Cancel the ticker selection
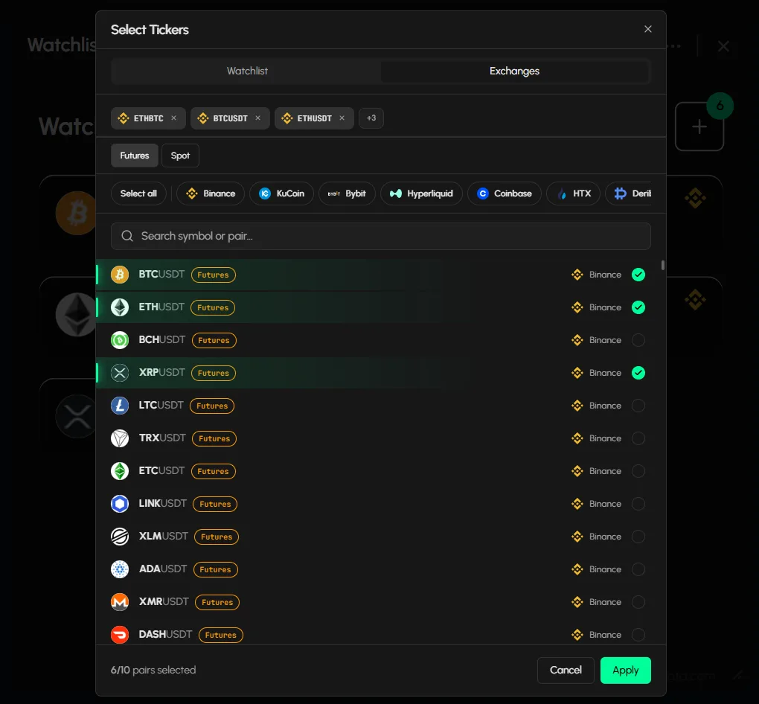 [566, 670]
